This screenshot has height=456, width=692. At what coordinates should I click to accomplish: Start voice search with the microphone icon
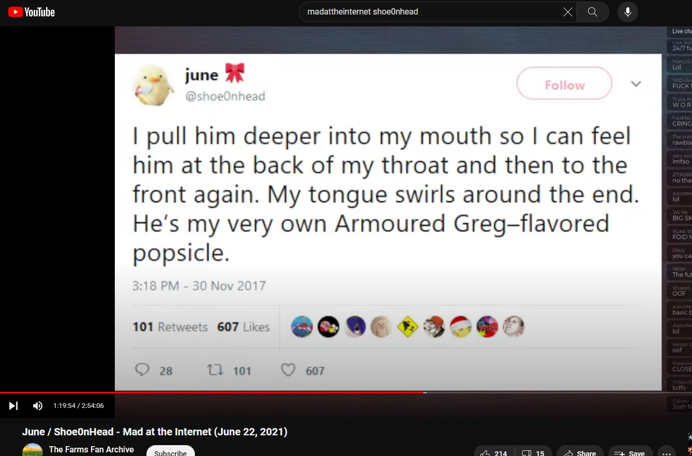[x=627, y=12]
